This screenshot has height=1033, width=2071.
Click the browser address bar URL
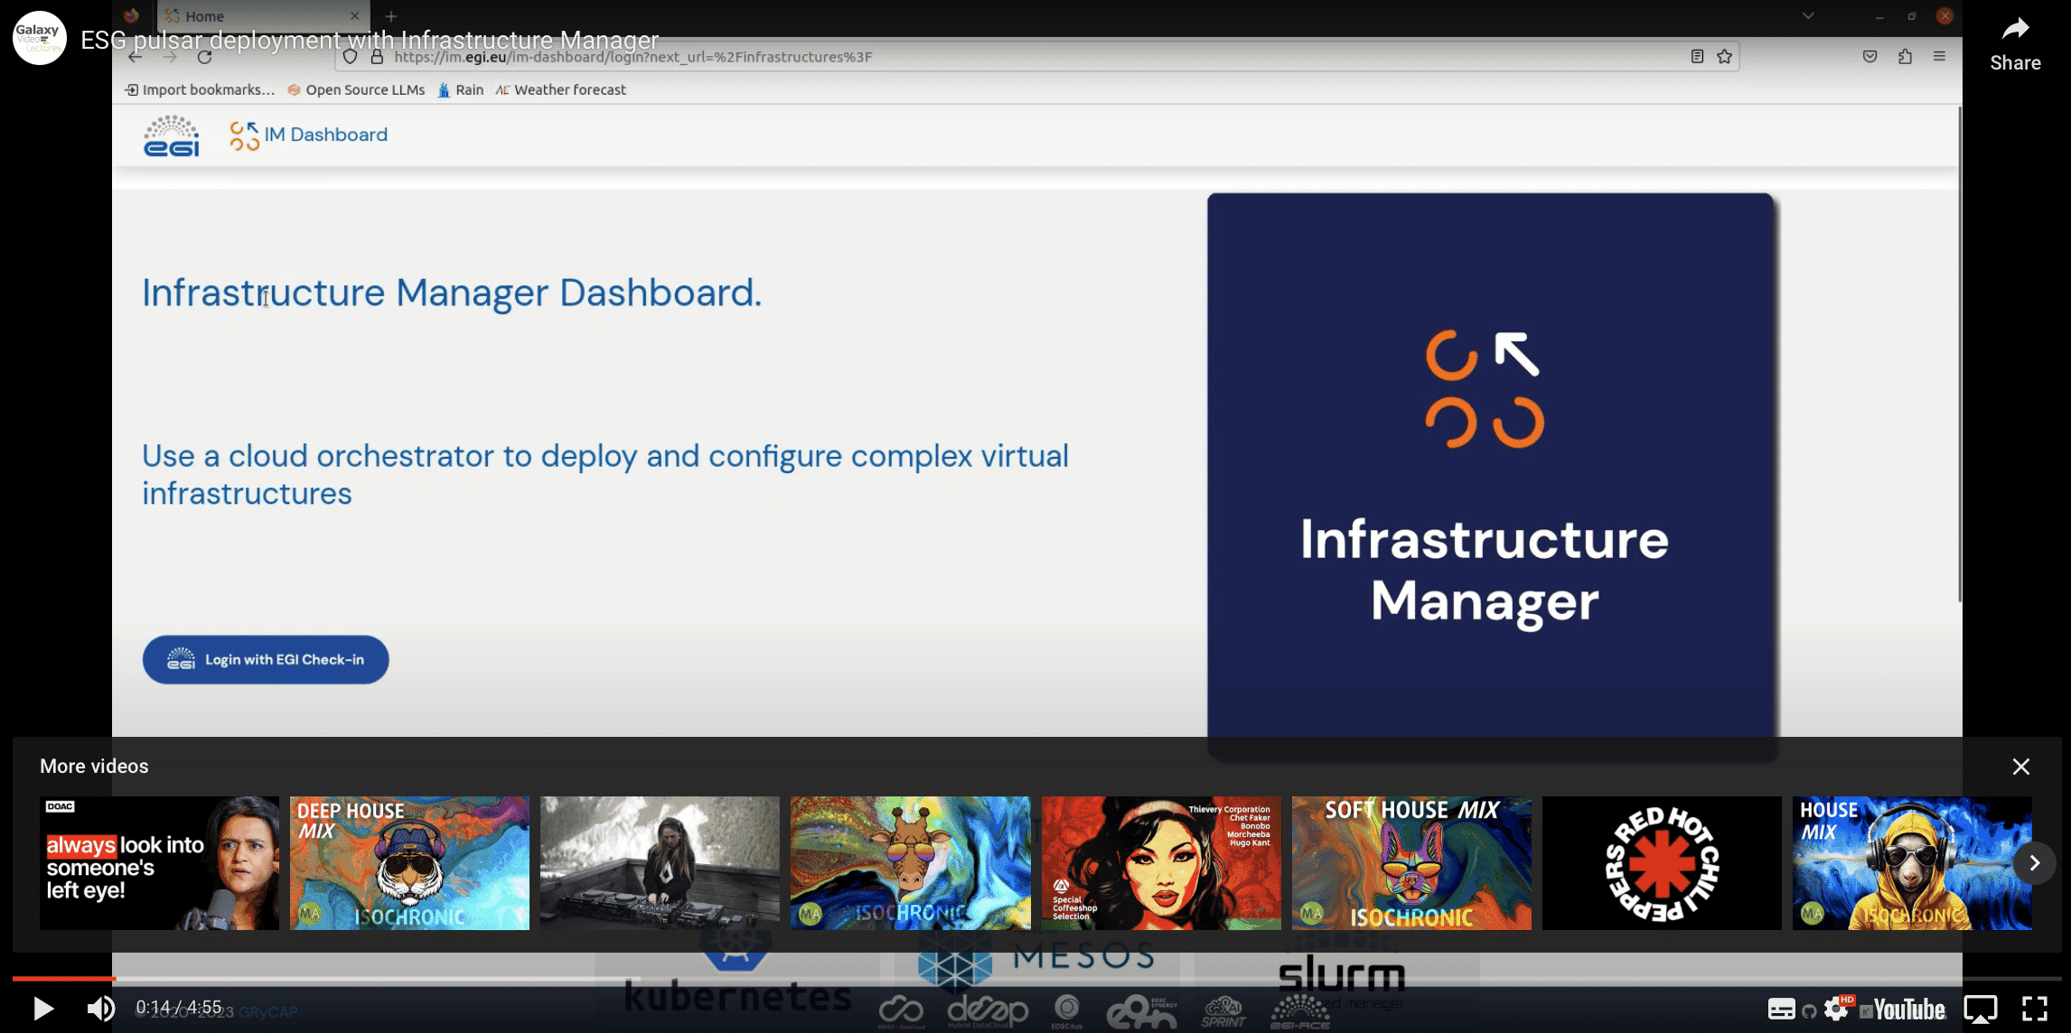pos(633,57)
